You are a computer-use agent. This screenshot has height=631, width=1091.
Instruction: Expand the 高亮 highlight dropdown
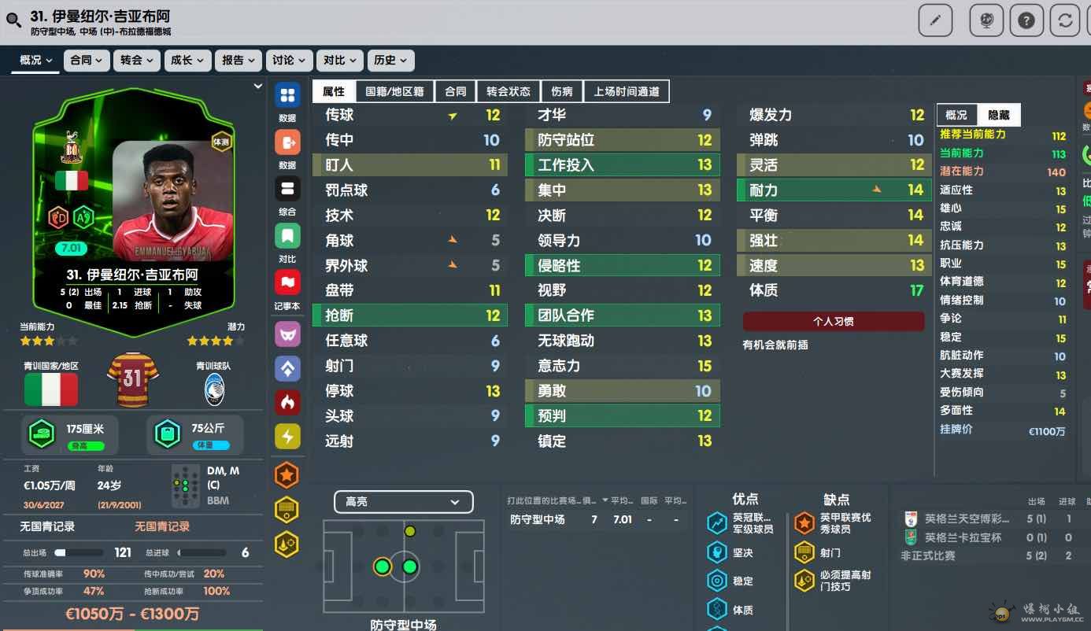click(x=403, y=502)
